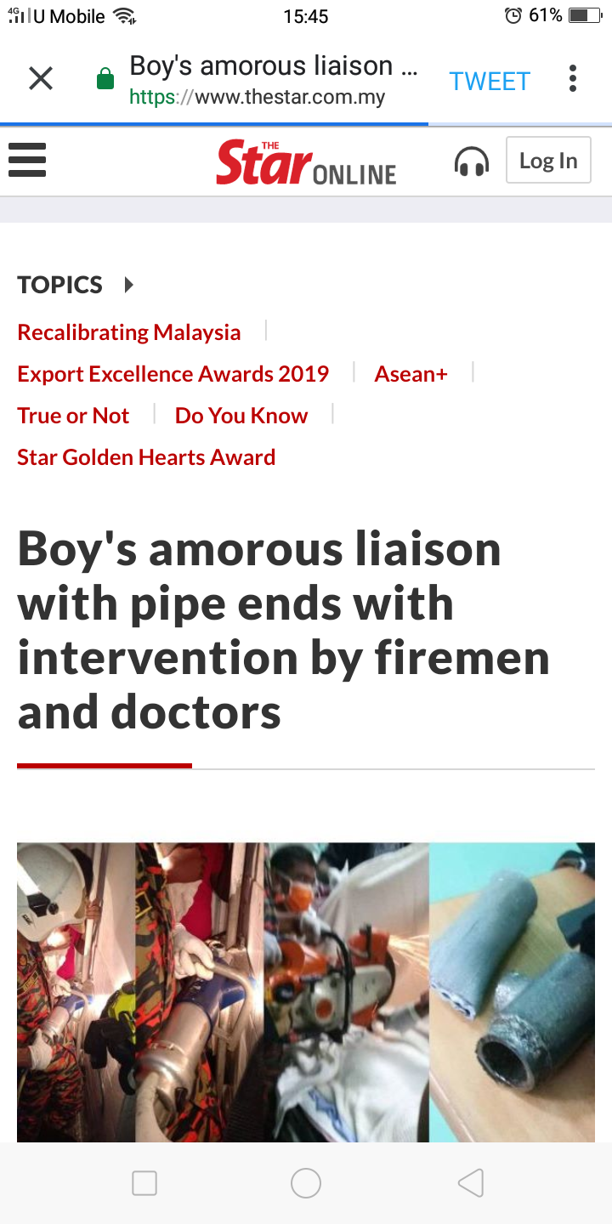Open the hamburger navigation menu
The image size is (612, 1224).
[x=26, y=160]
